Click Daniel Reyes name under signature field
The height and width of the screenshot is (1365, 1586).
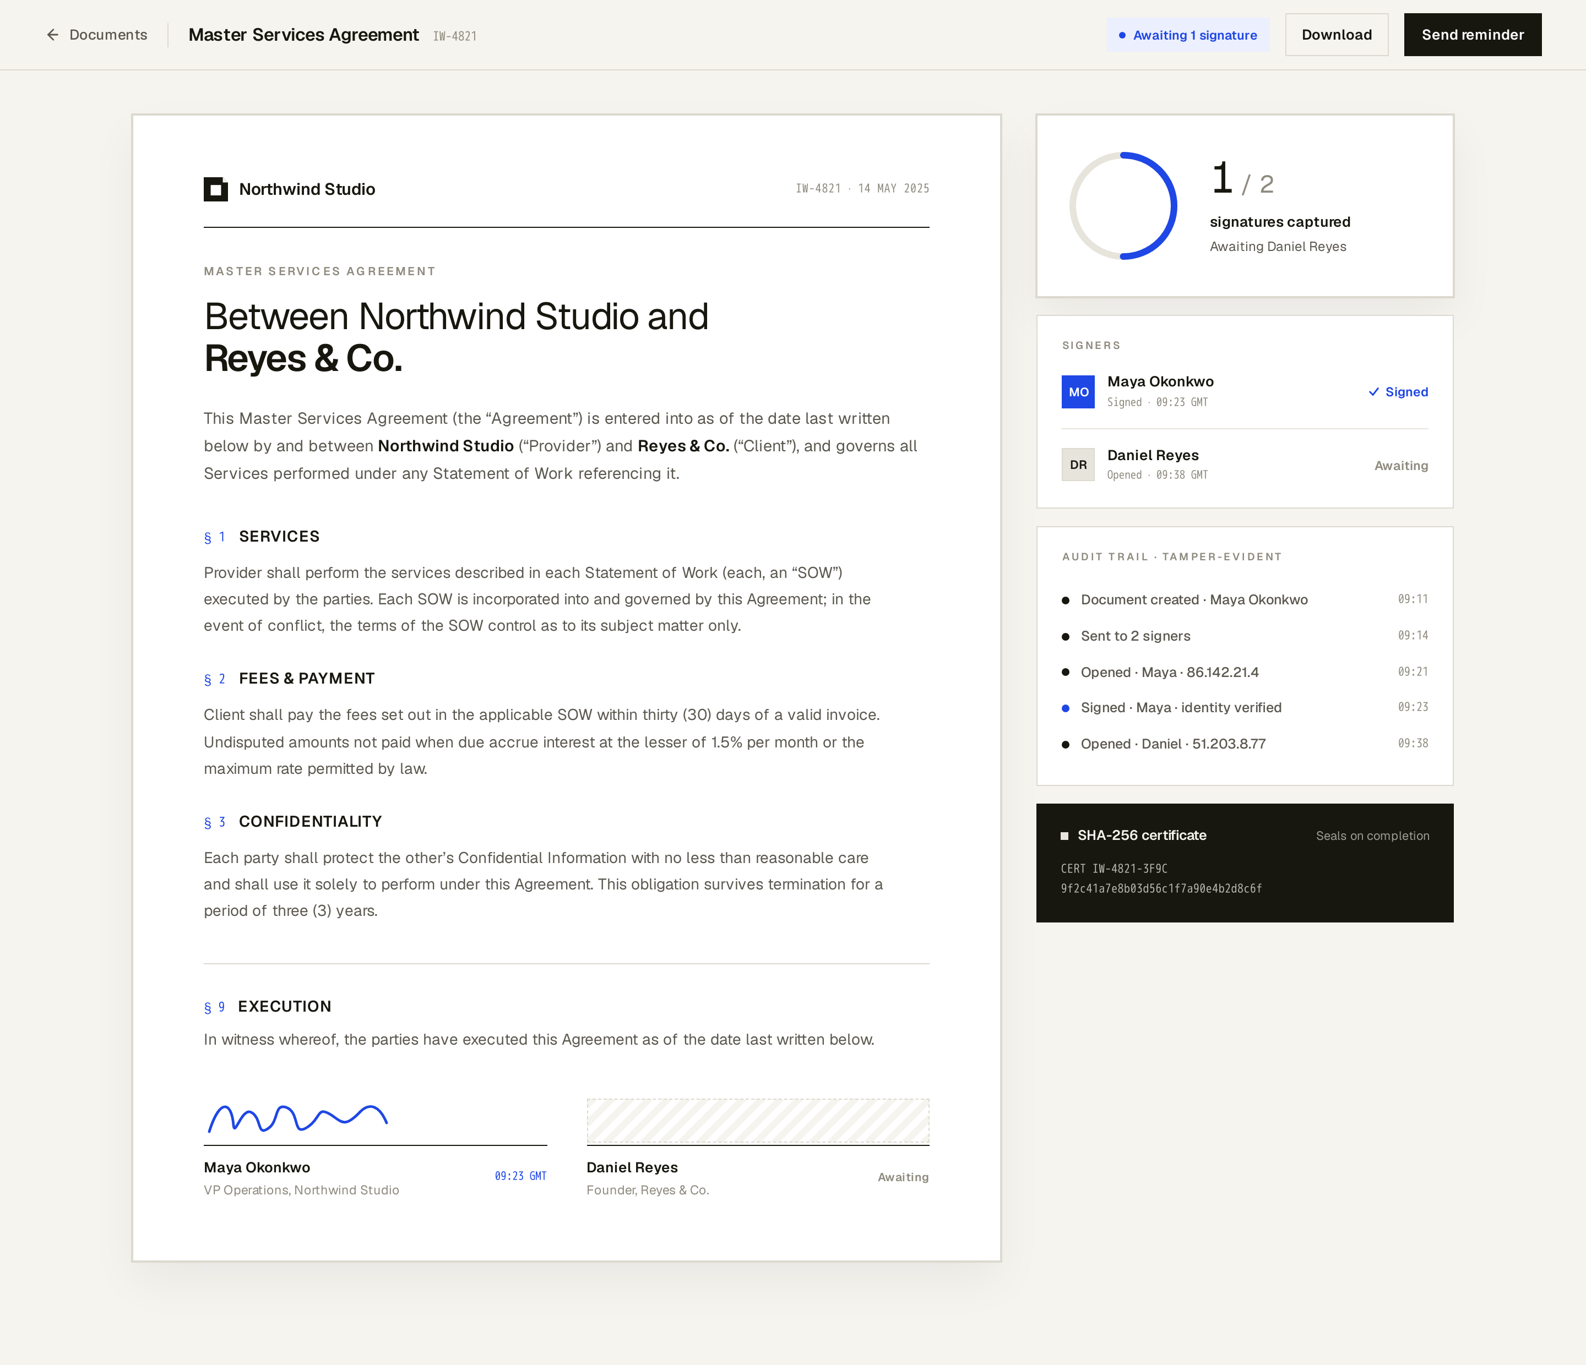tap(632, 1167)
